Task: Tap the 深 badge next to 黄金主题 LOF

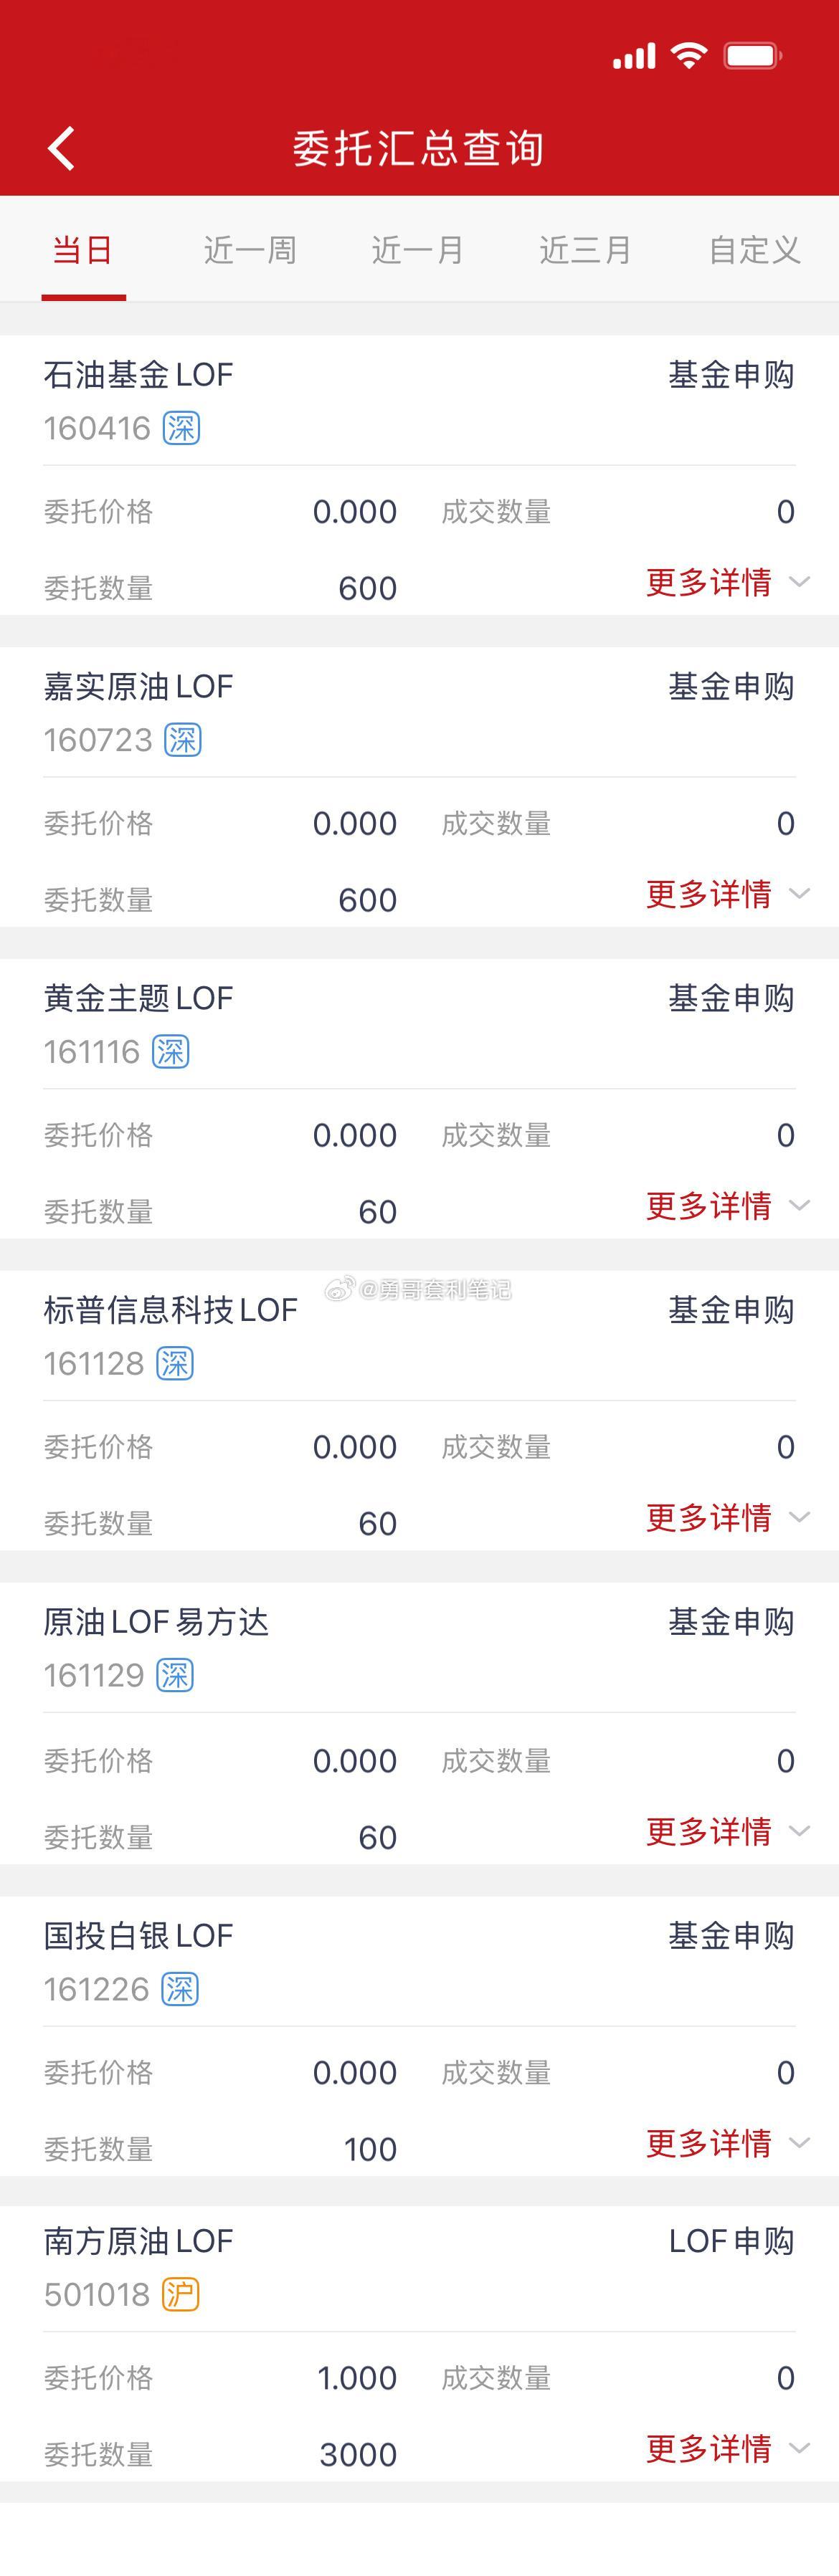Action: pyautogui.click(x=171, y=1052)
